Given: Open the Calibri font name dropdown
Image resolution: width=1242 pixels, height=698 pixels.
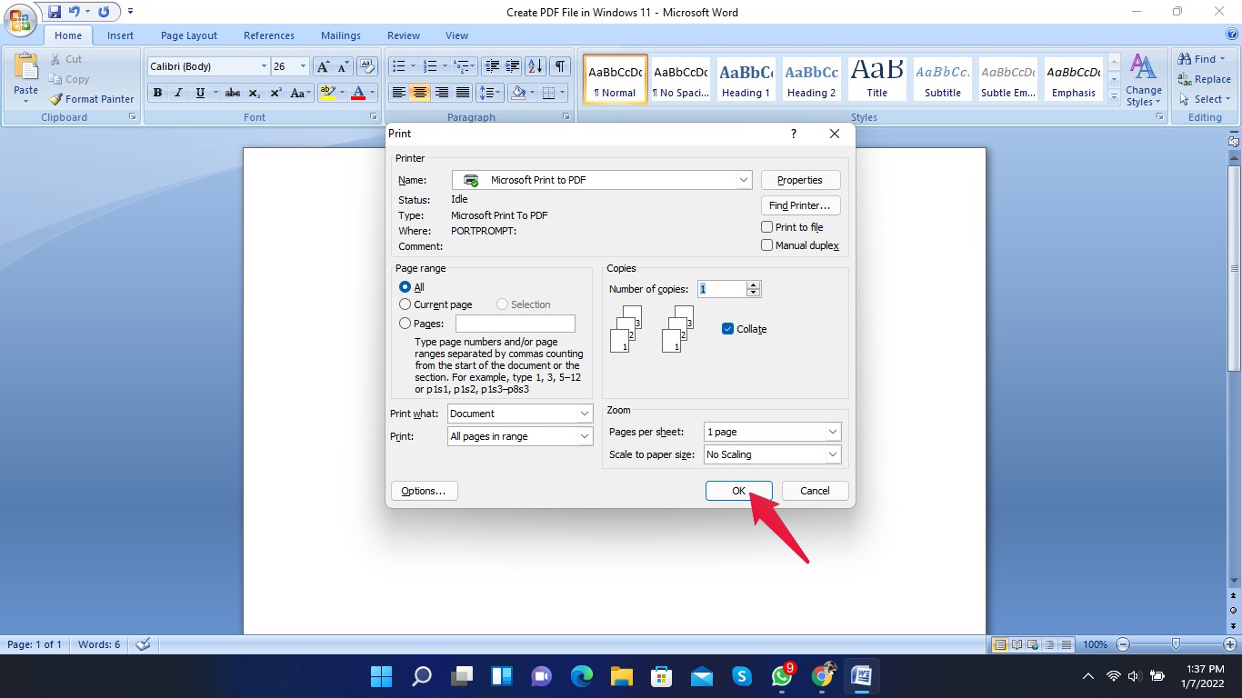Looking at the screenshot, I should [264, 66].
